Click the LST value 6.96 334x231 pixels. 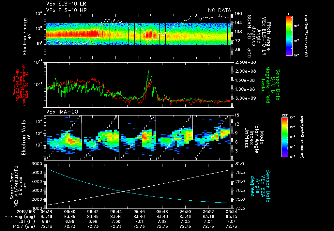69,222
